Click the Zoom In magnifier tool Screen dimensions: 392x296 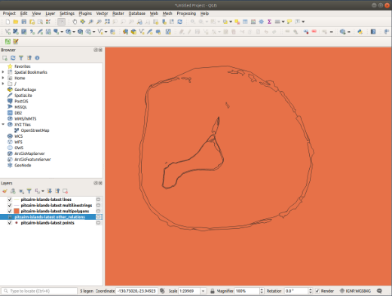tap(90, 22)
